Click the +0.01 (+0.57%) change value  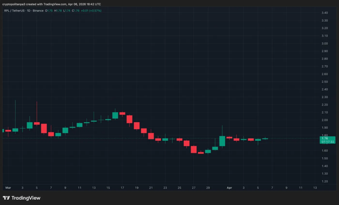92,11
